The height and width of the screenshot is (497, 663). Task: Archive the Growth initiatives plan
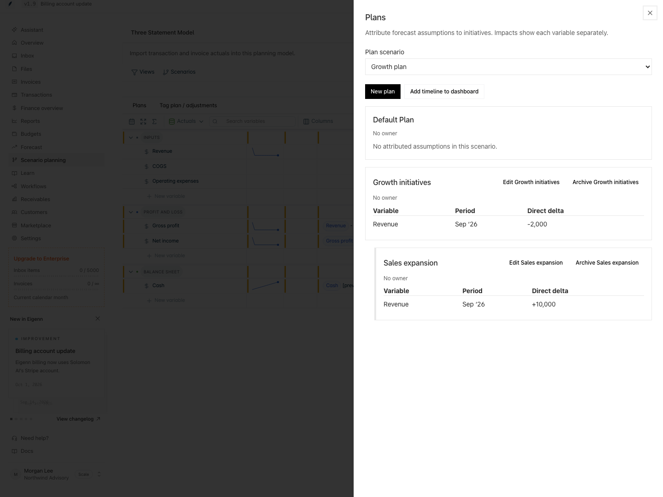(x=605, y=182)
